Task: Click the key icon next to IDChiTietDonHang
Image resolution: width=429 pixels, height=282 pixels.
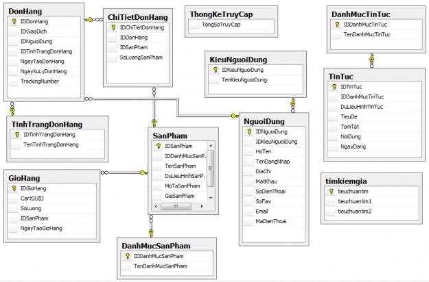Action: [113, 27]
